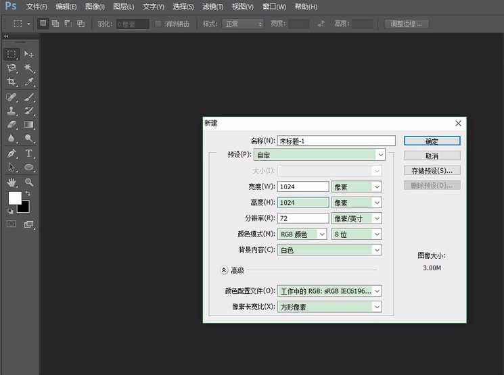Pick the Magic Wand tool
Image resolution: width=504 pixels, height=375 pixels.
(x=29, y=68)
